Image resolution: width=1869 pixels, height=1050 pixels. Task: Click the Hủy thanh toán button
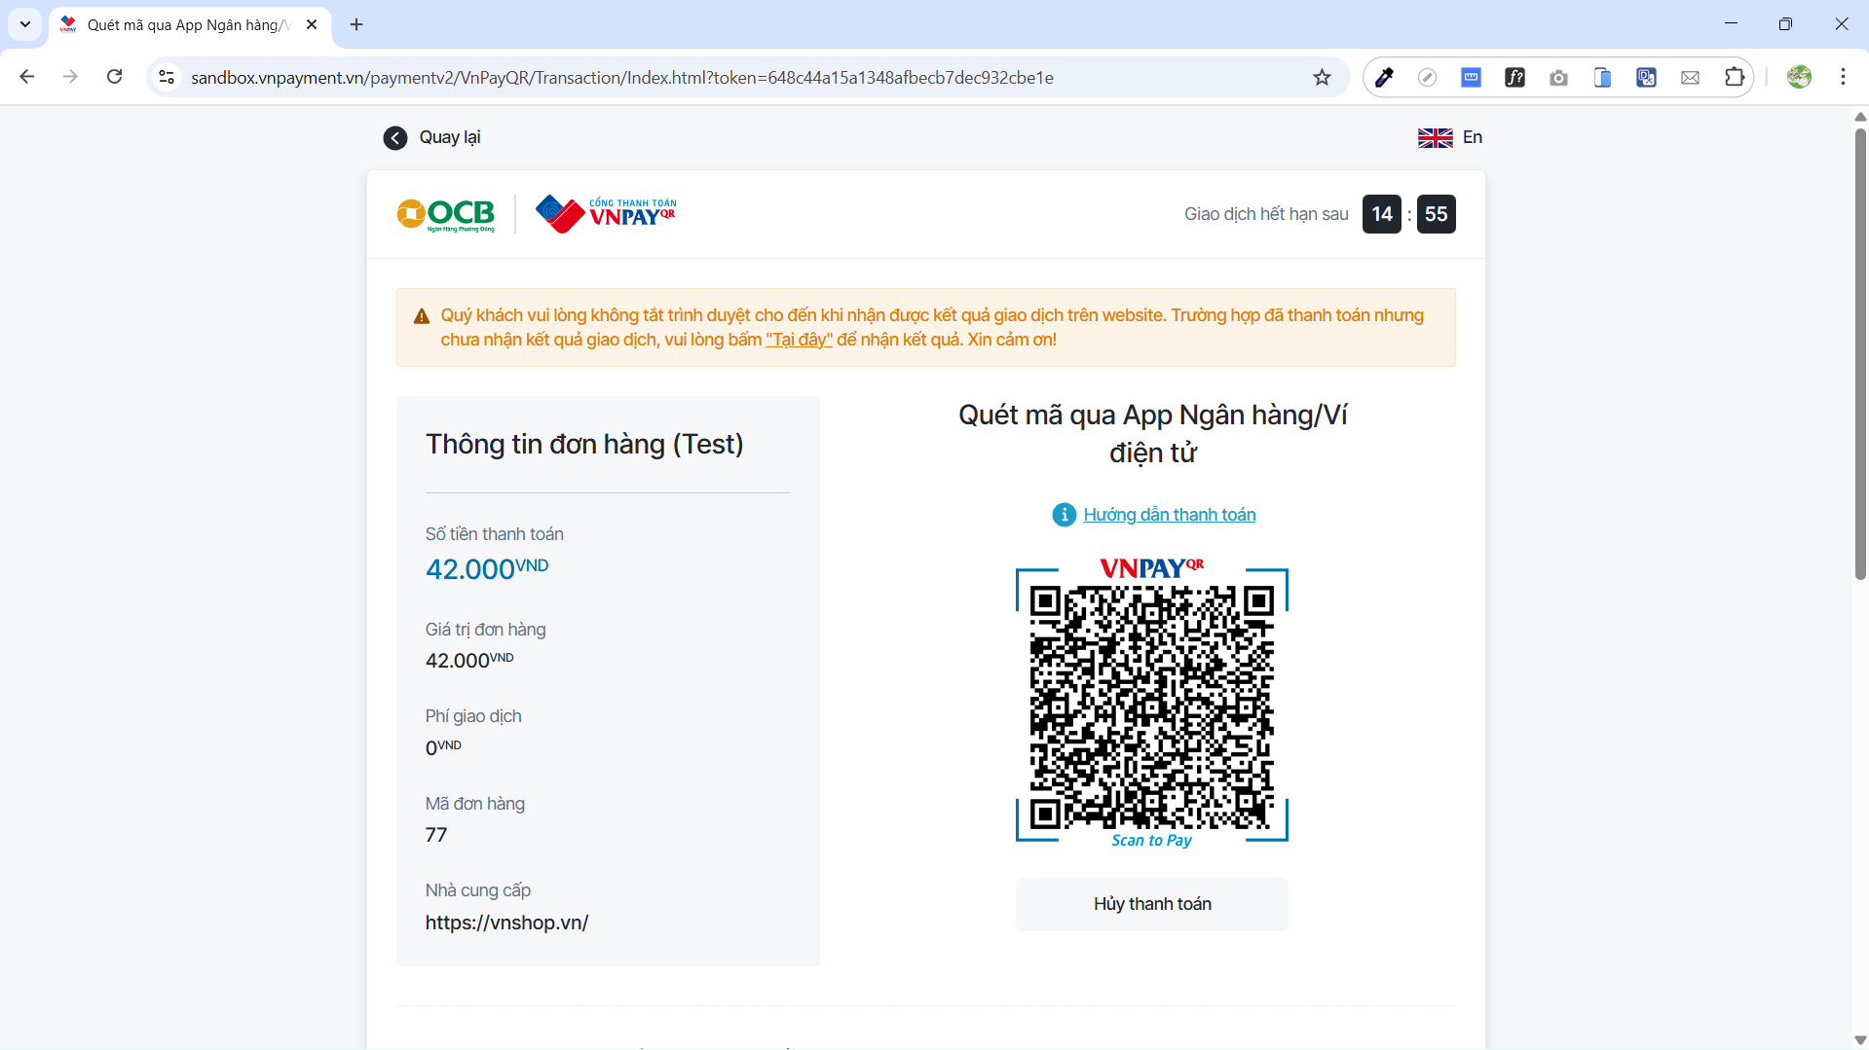pos(1151,904)
